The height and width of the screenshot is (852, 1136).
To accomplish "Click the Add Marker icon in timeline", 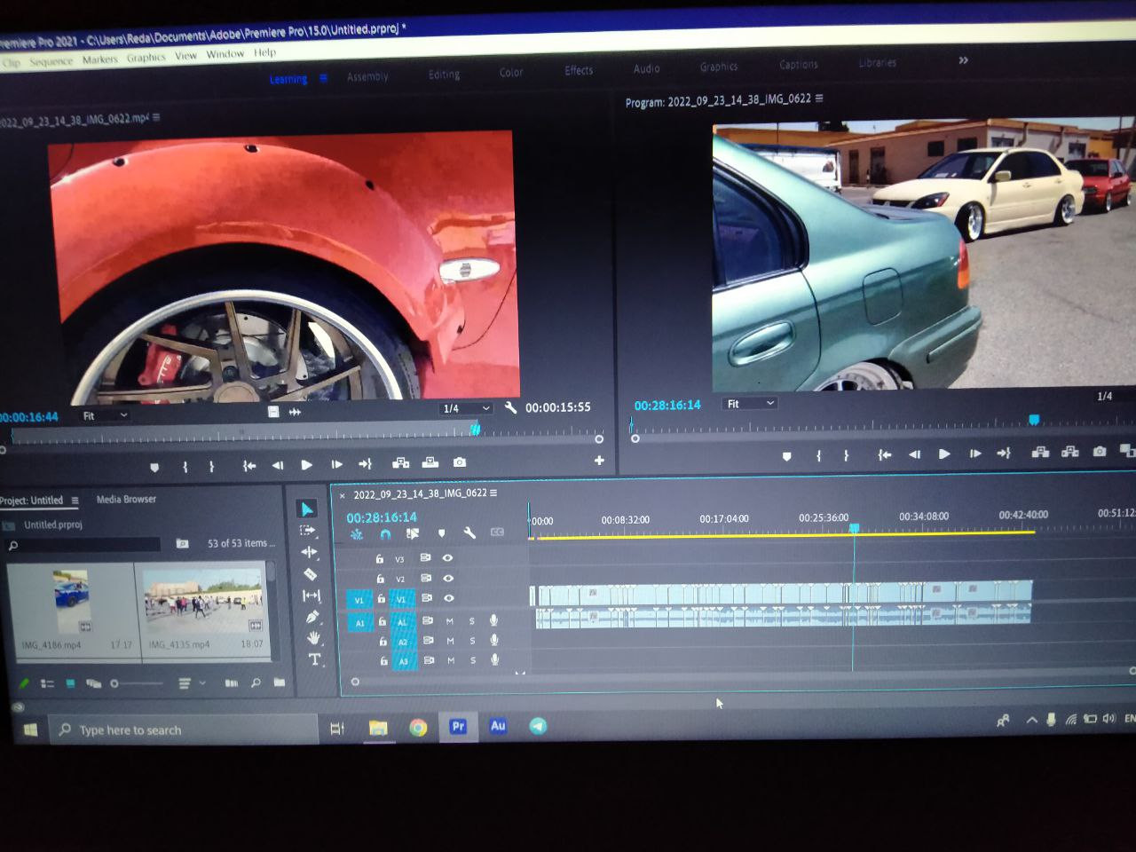I will click(x=441, y=533).
